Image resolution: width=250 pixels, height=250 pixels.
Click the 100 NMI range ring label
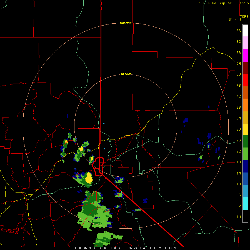pos(126,23)
